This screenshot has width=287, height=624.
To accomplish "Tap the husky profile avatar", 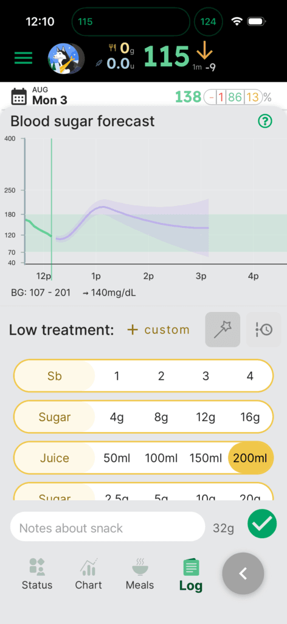I will click(66, 58).
